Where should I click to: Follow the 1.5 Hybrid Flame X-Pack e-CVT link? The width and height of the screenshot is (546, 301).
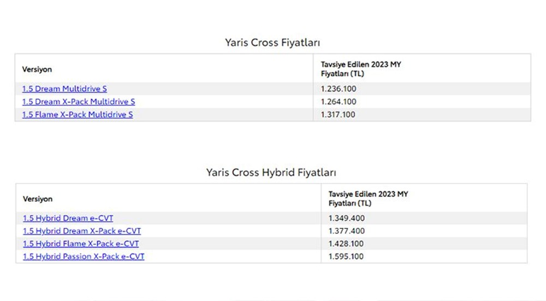click(x=81, y=244)
